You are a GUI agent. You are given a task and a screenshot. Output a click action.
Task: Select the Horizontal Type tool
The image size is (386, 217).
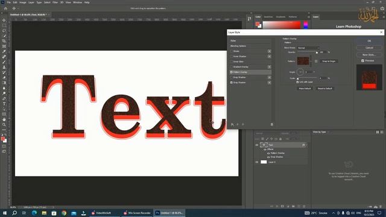point(4,104)
